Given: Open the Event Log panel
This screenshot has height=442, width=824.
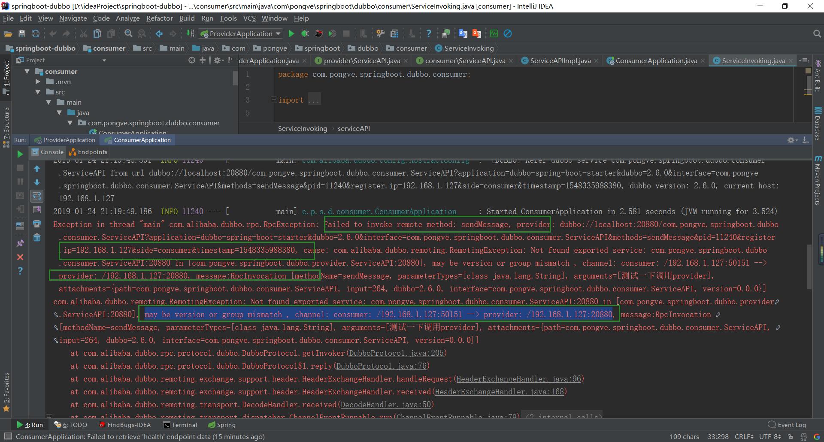Looking at the screenshot, I should click(787, 425).
